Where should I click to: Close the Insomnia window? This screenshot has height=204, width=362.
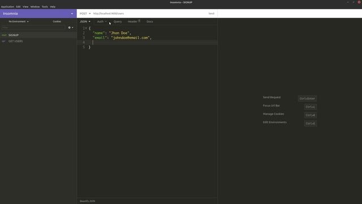359,2
